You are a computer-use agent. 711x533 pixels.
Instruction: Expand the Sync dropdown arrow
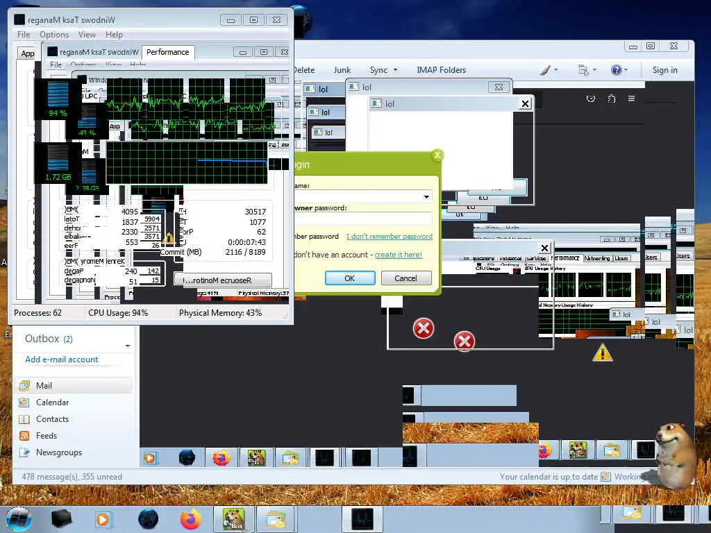[395, 70]
